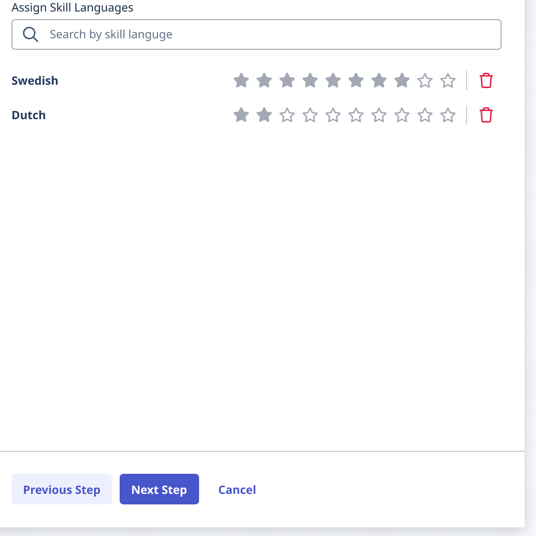This screenshot has height=536, width=536.
Task: Set Swedish rating to three stars
Action: pyautogui.click(x=287, y=80)
